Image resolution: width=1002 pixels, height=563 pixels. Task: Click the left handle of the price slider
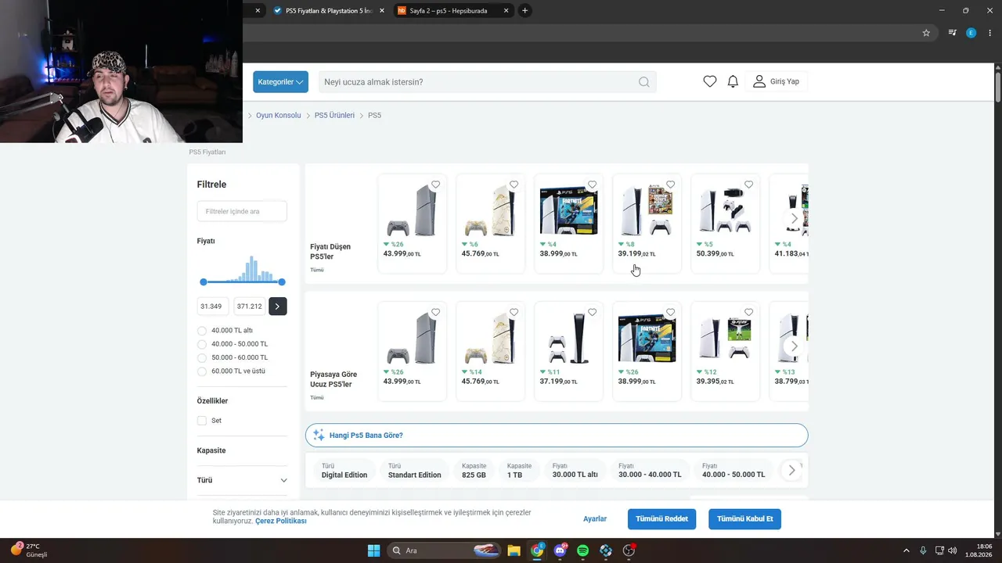tap(204, 281)
